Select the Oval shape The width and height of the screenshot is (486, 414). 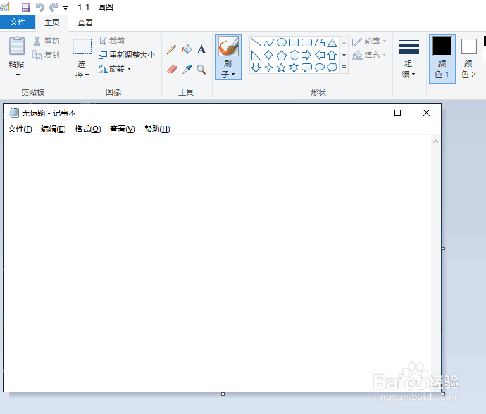[282, 42]
